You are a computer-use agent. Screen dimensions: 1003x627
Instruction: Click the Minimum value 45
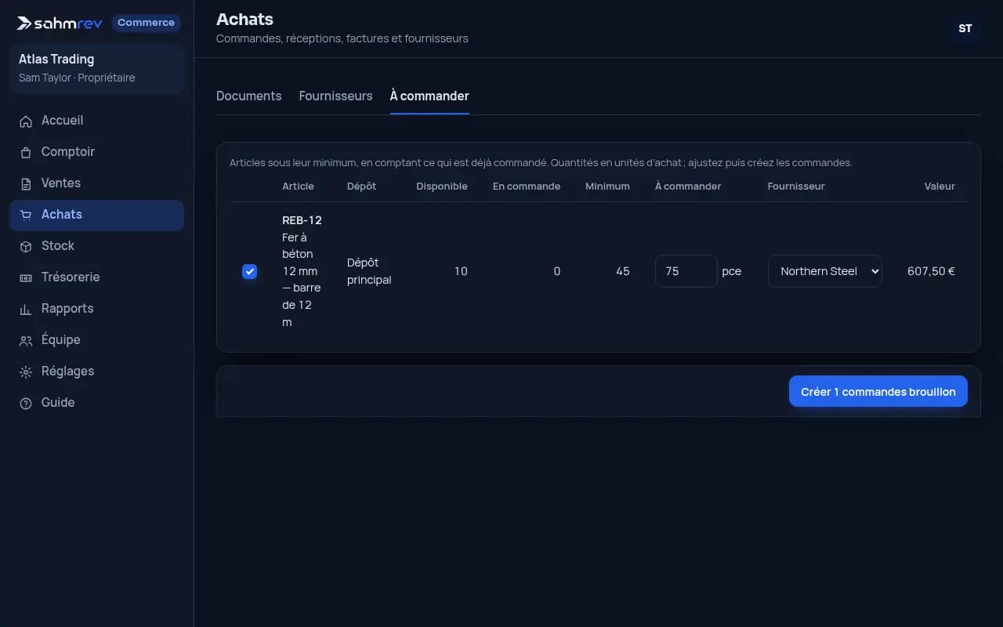(623, 271)
